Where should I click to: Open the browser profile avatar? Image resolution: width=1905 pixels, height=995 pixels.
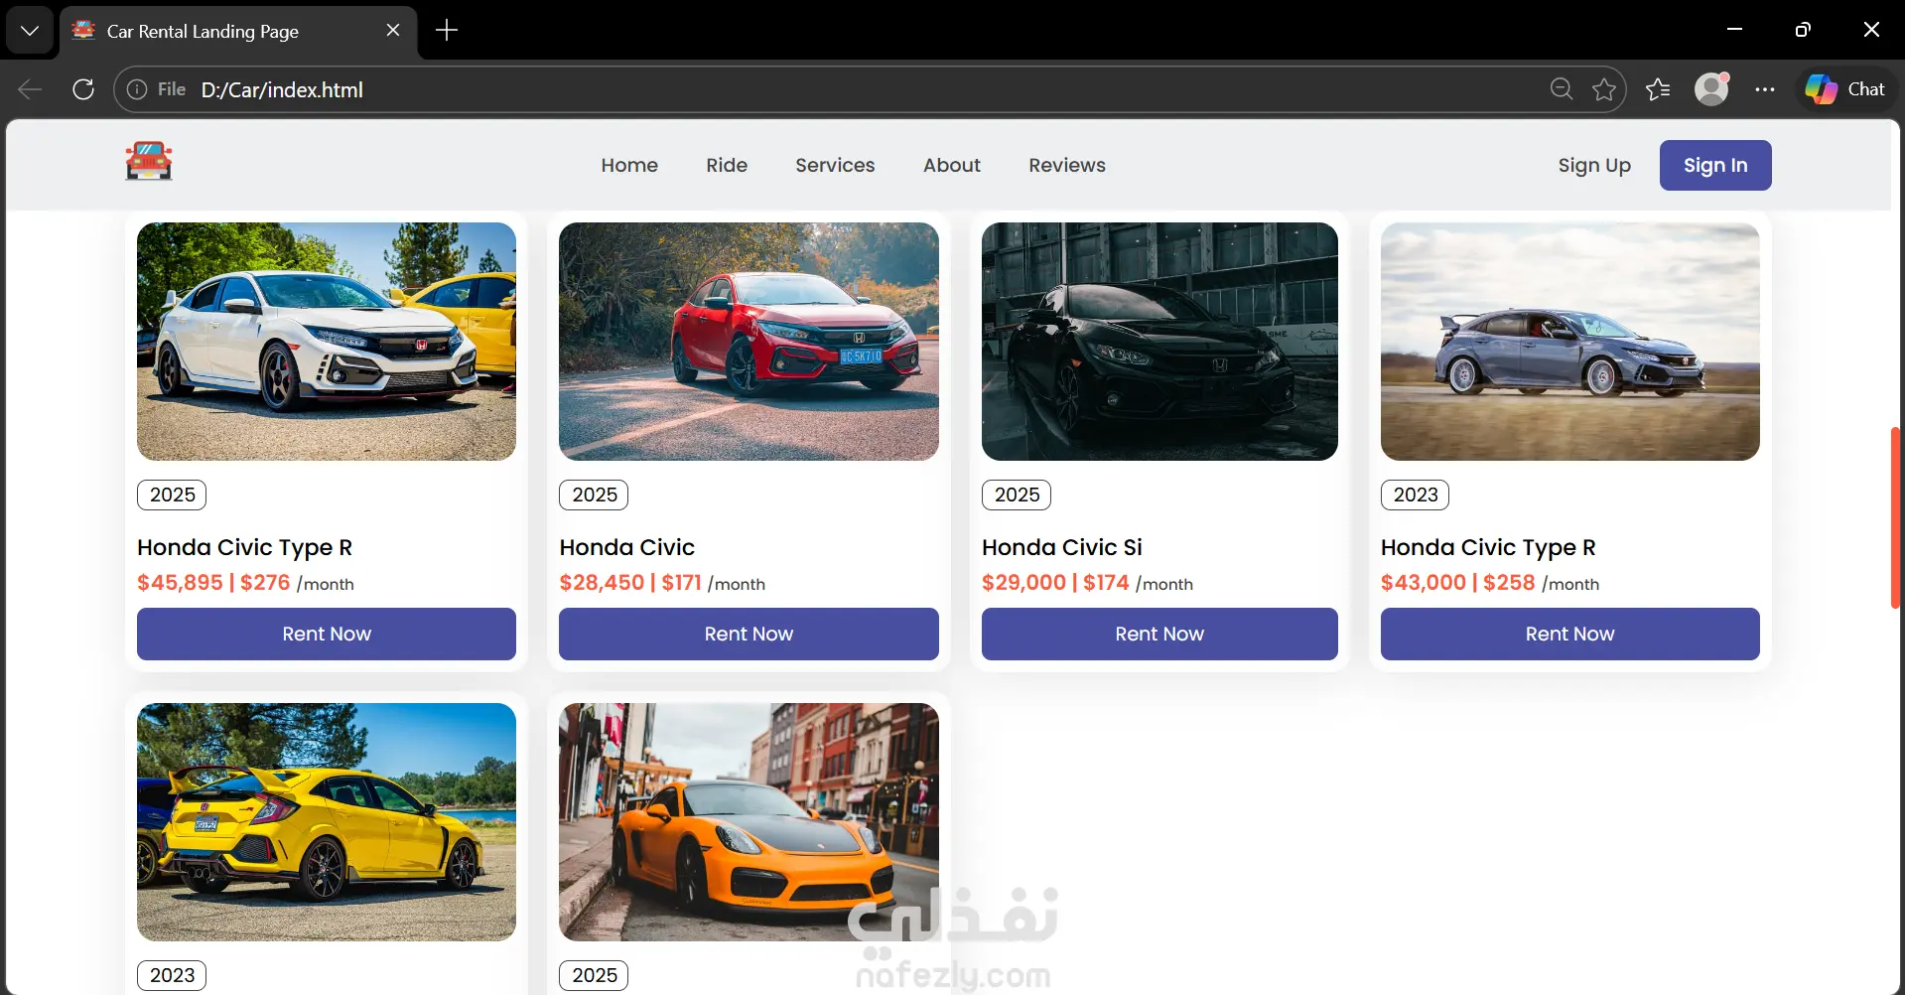(1711, 89)
